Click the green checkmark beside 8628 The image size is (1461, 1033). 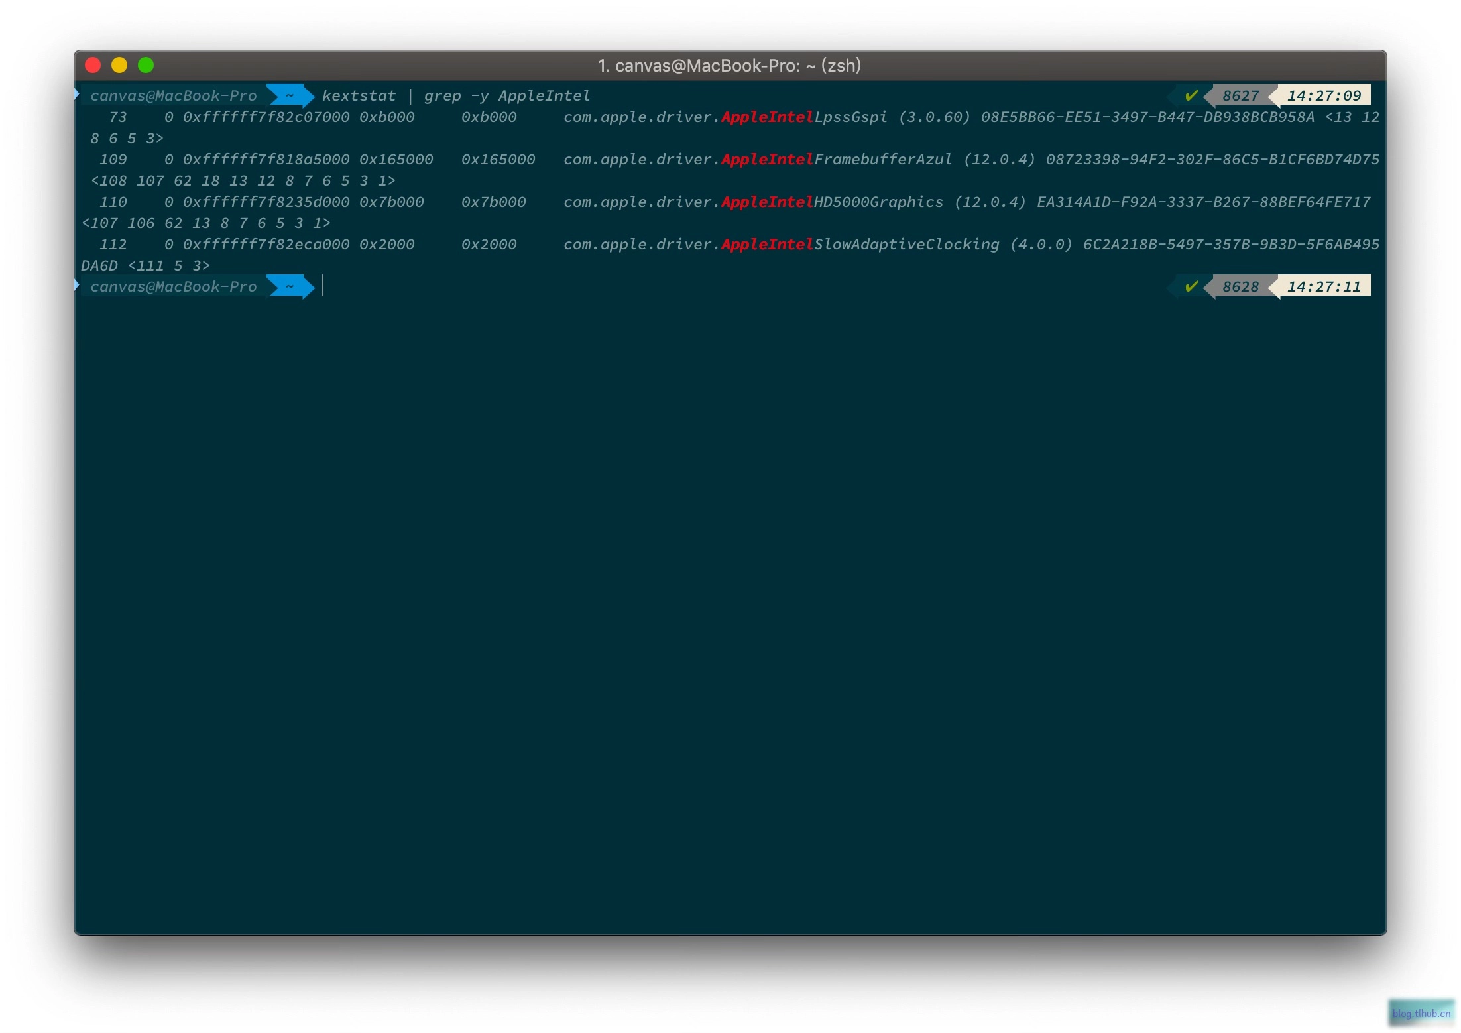pyautogui.click(x=1191, y=286)
